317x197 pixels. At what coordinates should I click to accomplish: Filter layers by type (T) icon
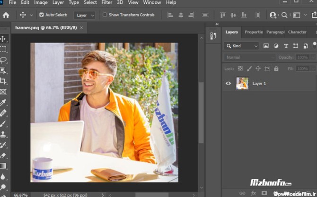click(x=286, y=46)
